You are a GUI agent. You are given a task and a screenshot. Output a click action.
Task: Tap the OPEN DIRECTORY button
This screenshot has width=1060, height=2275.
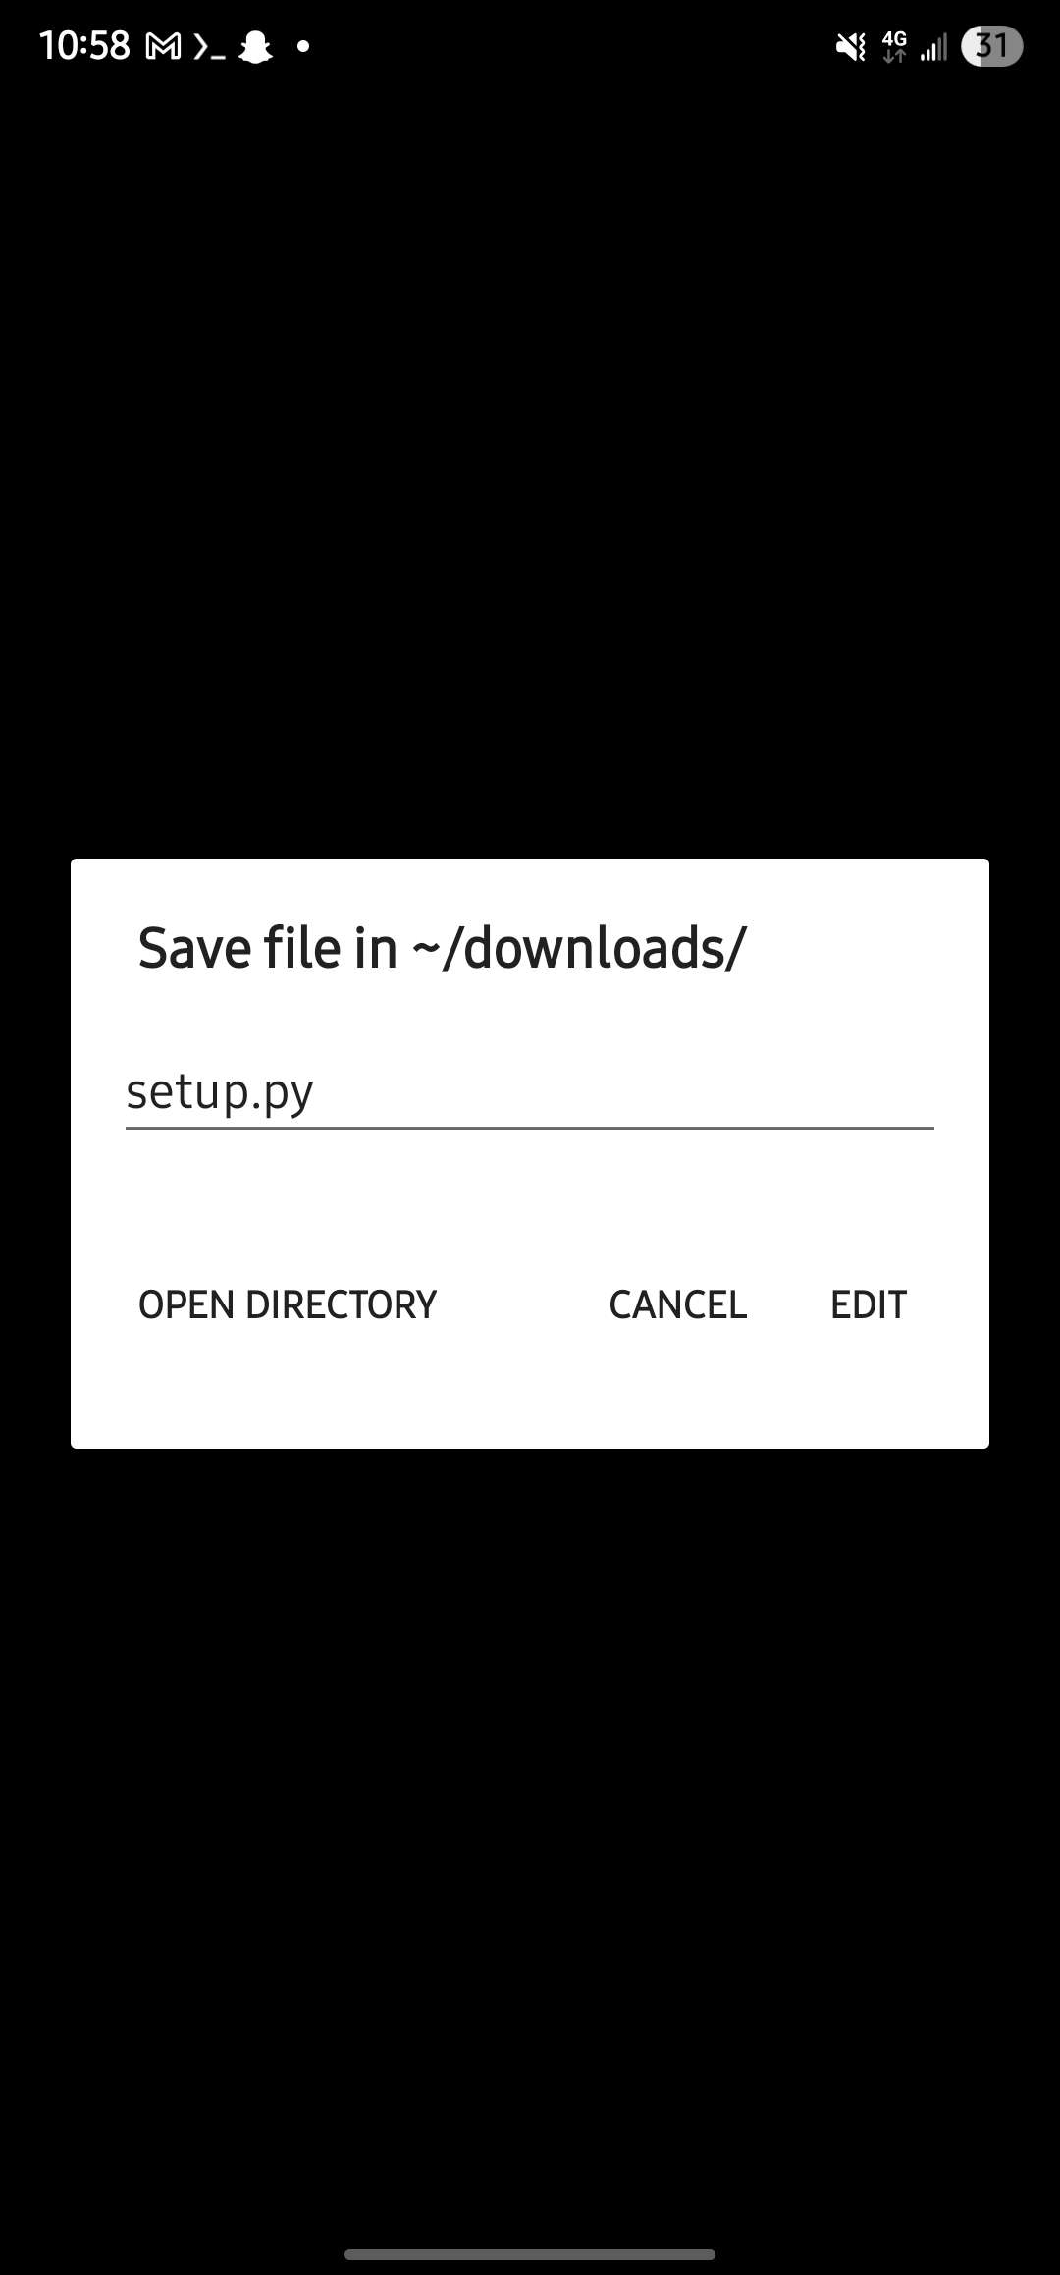288,1304
